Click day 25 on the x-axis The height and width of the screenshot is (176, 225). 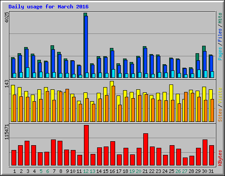(x=171, y=171)
